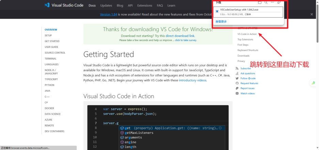The width and height of the screenshot is (319, 150).
Task: Click the Visual Studio Code logo icon
Action: pyautogui.click(x=47, y=5)
